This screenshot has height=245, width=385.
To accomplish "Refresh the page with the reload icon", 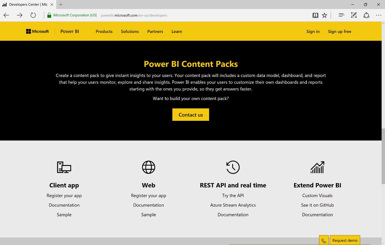I will click(33, 15).
